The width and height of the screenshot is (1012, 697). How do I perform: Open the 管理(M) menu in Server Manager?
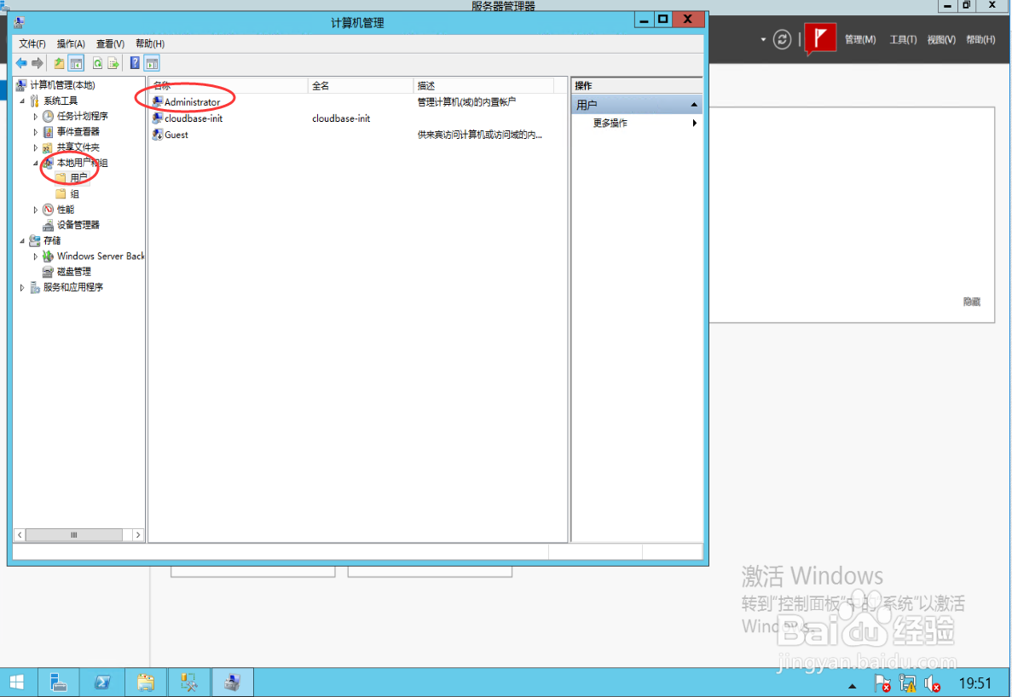860,39
